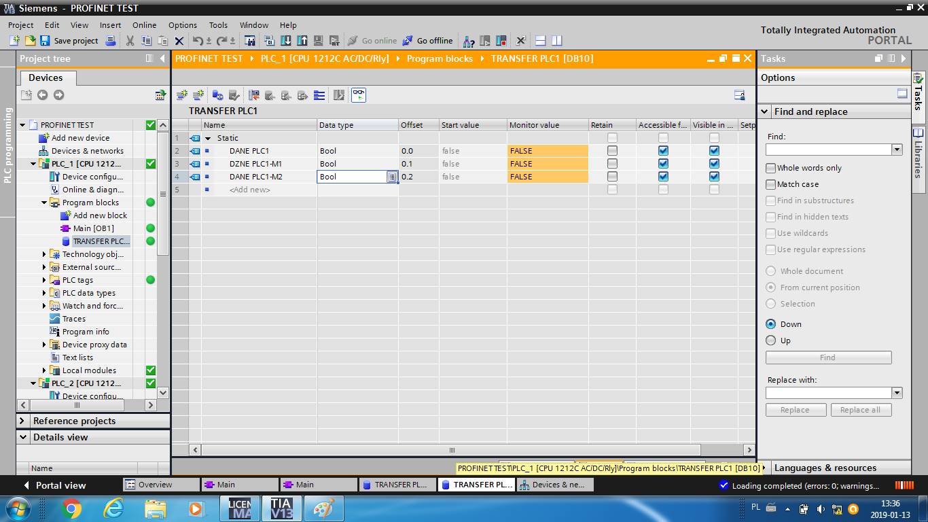The width and height of the screenshot is (928, 522).
Task: Click the Save project button
Action: (69, 41)
